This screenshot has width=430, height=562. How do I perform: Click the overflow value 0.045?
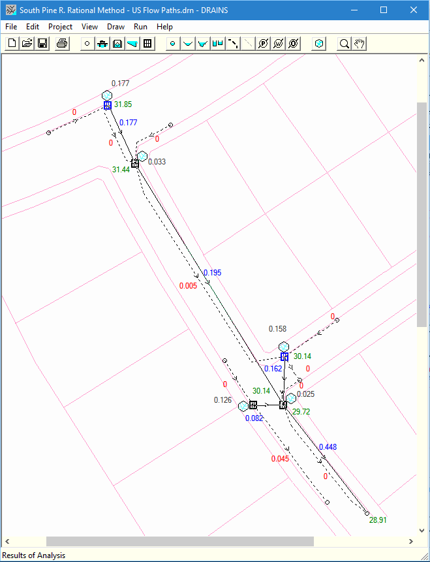(x=280, y=459)
